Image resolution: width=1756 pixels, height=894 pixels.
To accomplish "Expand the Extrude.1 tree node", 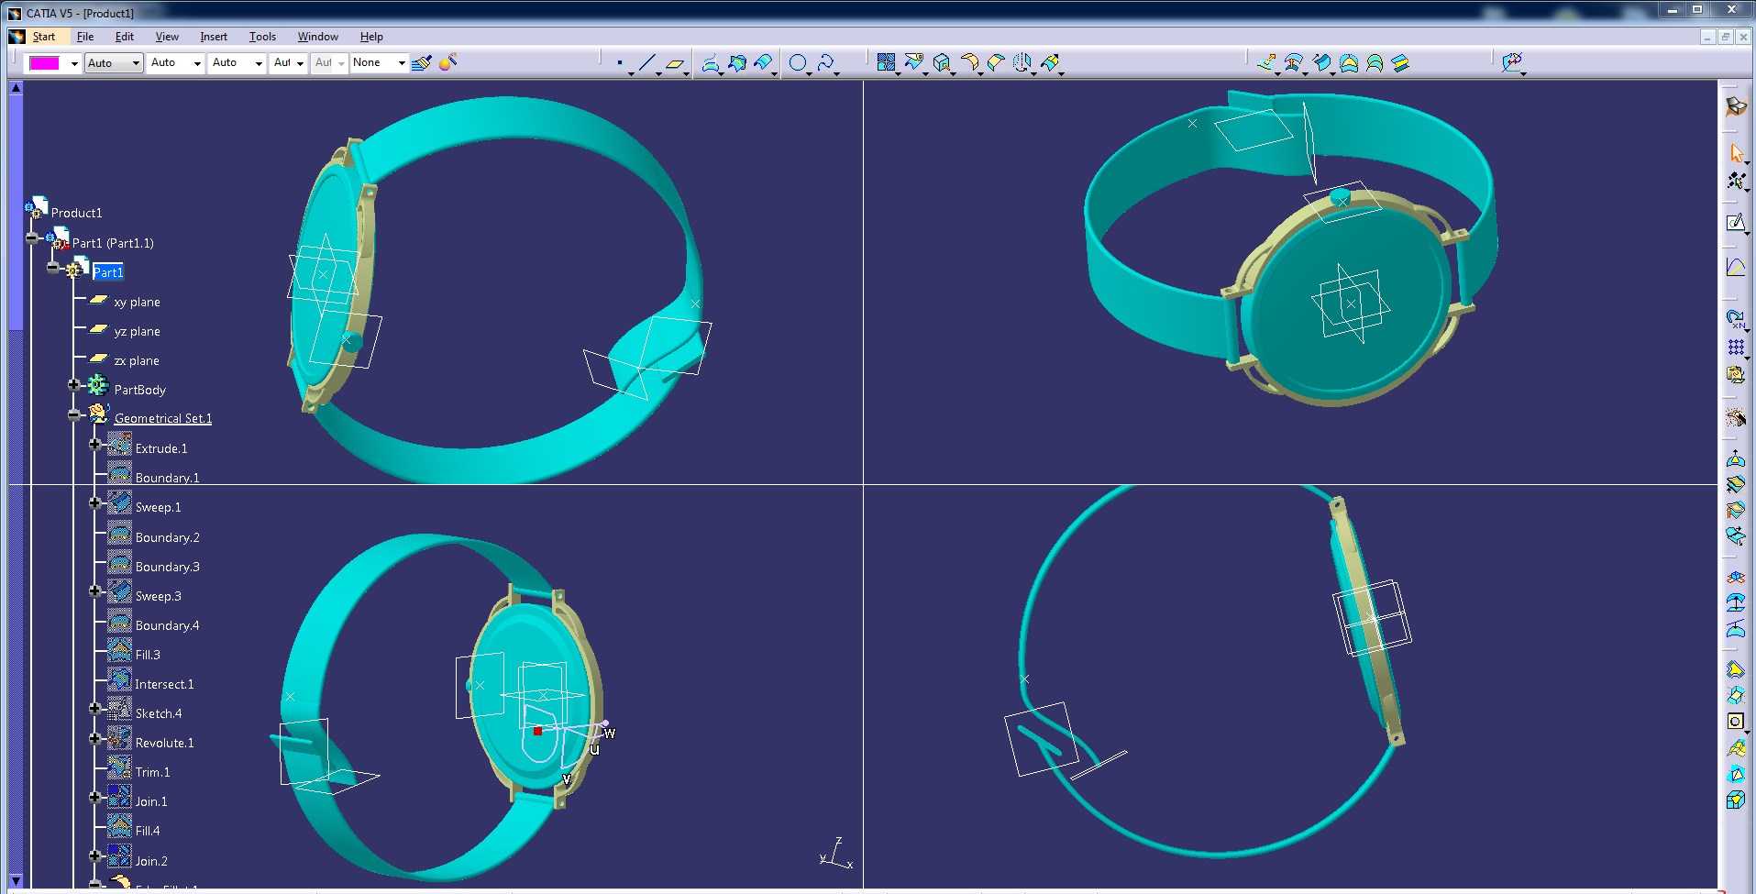I will 94,445.
